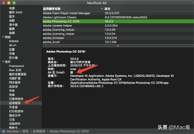
Task: Click version cell 32.0.0.270
Action: tap(112, 13)
